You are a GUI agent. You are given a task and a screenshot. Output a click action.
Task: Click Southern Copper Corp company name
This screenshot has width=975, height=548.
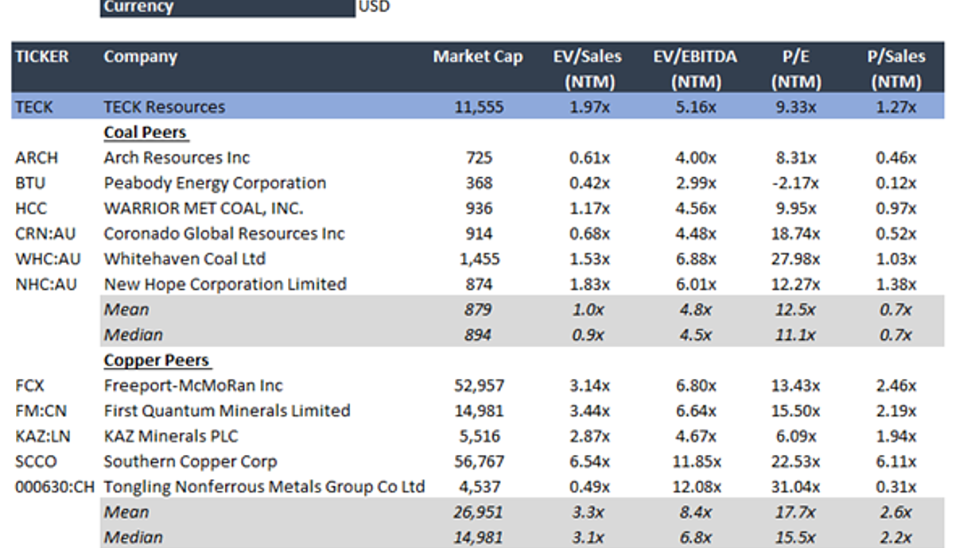pos(190,462)
